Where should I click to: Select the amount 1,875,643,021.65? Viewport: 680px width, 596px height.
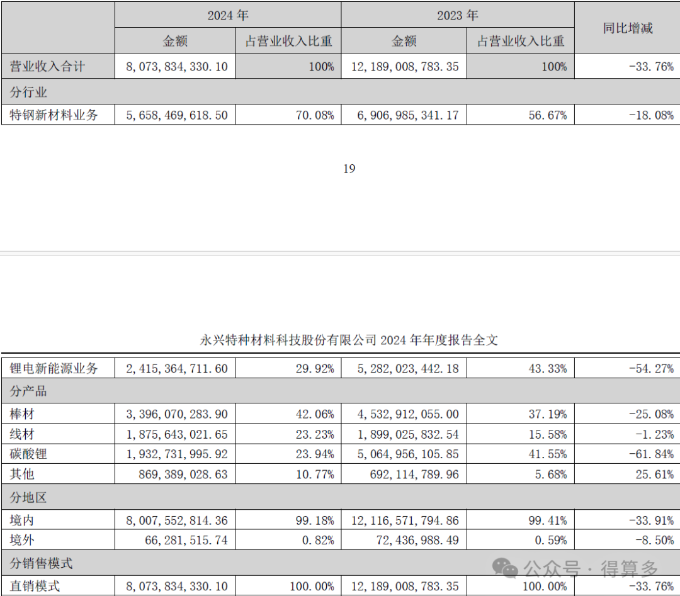click(177, 434)
